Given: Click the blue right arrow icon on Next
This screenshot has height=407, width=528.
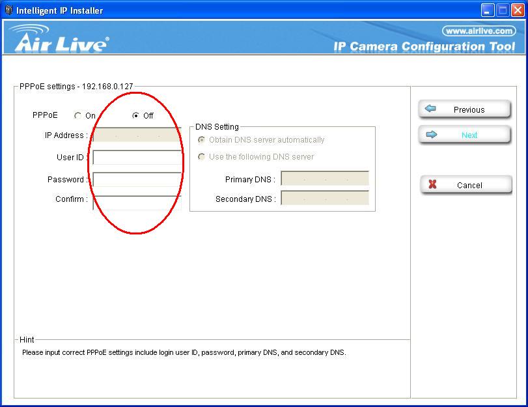Looking at the screenshot, I should coord(430,135).
